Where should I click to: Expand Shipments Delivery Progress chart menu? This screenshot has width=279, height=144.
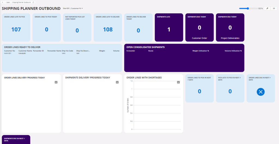point(117,82)
